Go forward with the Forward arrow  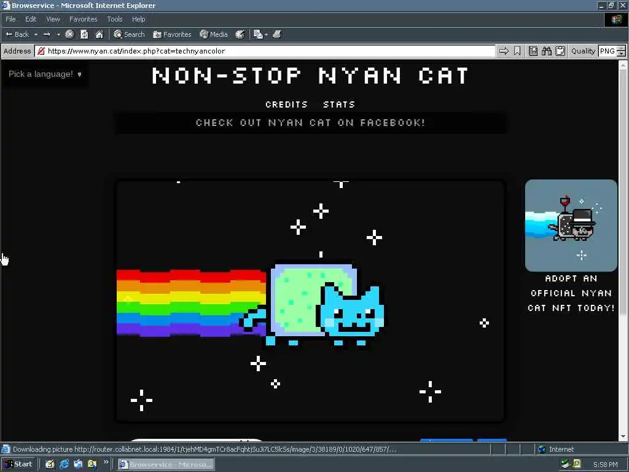pyautogui.click(x=47, y=34)
